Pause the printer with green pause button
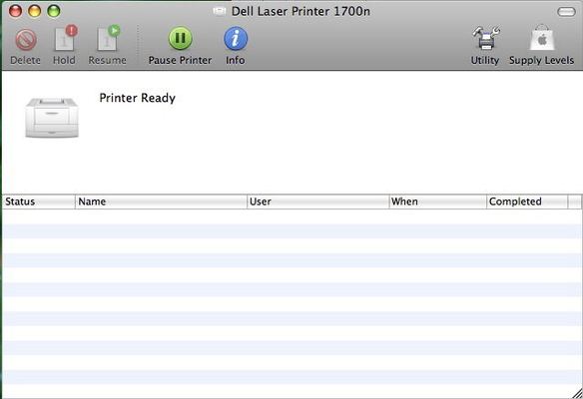583x399 pixels. coord(181,38)
